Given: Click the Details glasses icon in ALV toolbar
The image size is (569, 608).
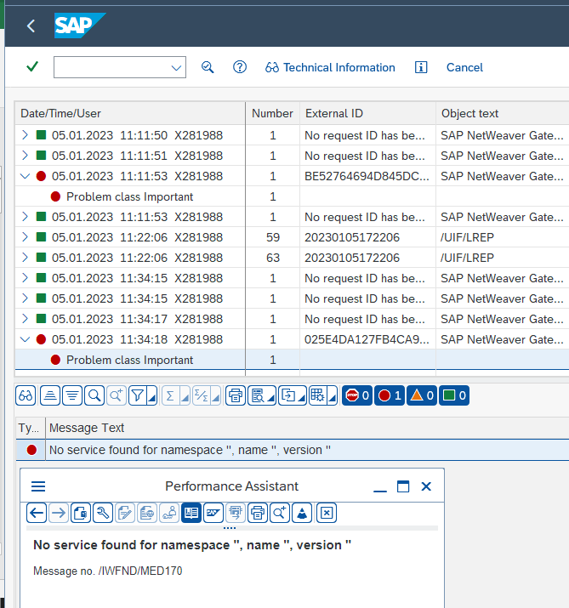Looking at the screenshot, I should click(x=26, y=395).
